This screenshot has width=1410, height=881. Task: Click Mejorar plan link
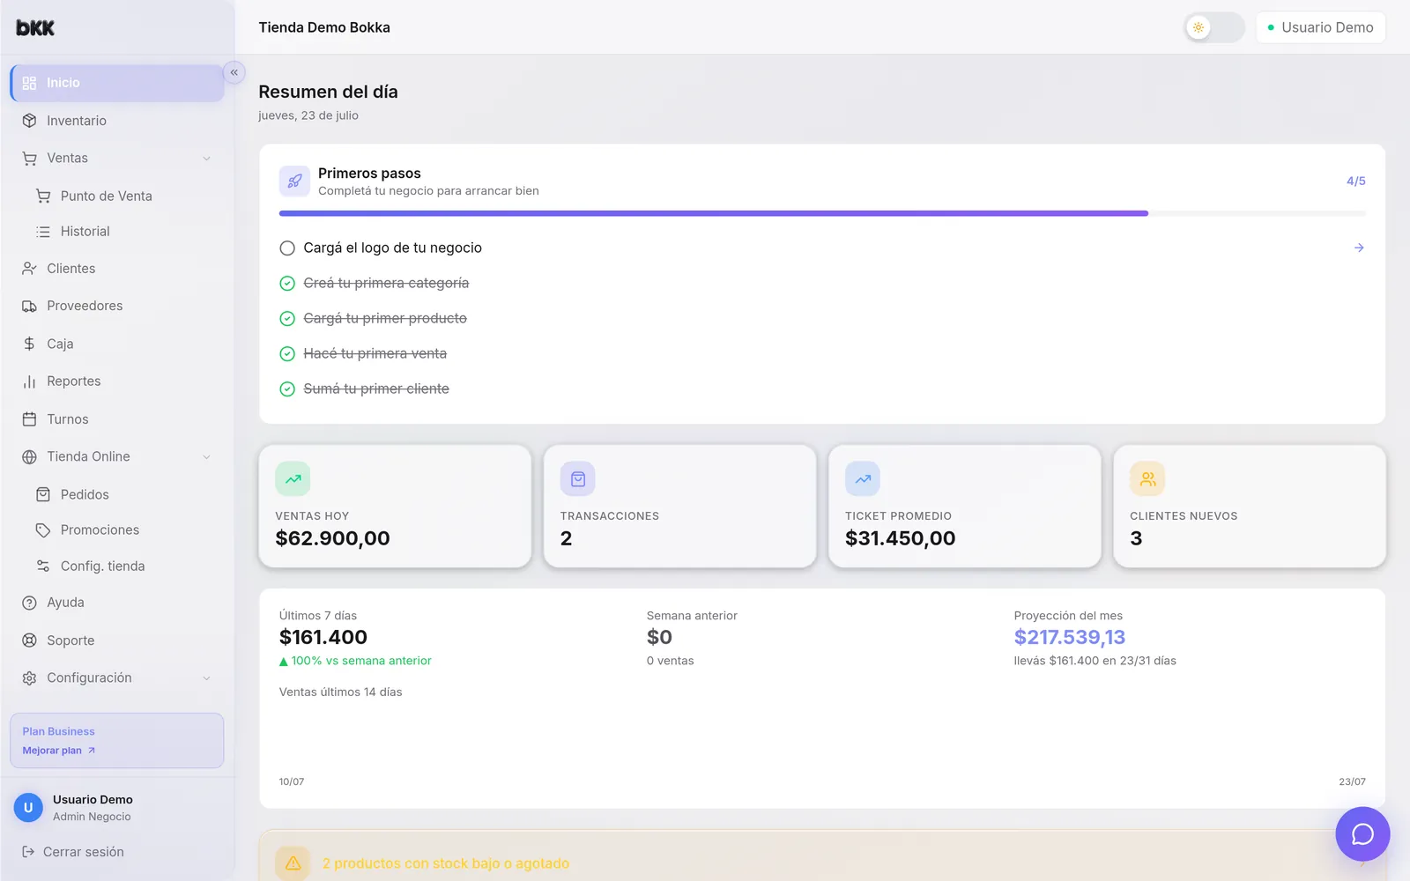coord(58,751)
